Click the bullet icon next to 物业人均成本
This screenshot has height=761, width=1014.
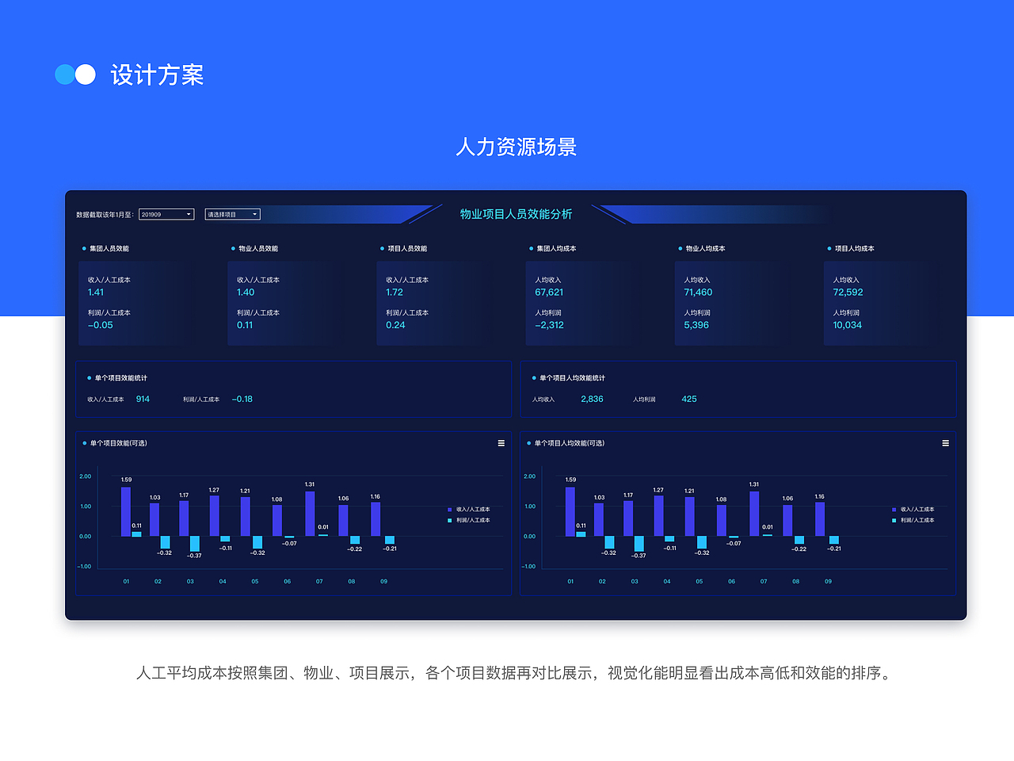679,248
